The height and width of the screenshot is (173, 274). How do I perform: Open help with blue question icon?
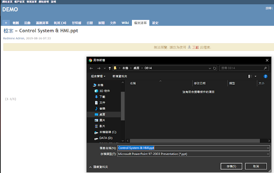pyautogui.click(x=265, y=76)
